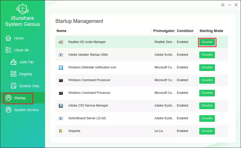Select the SwitchBoard Server (32 bit) name

(87, 118)
